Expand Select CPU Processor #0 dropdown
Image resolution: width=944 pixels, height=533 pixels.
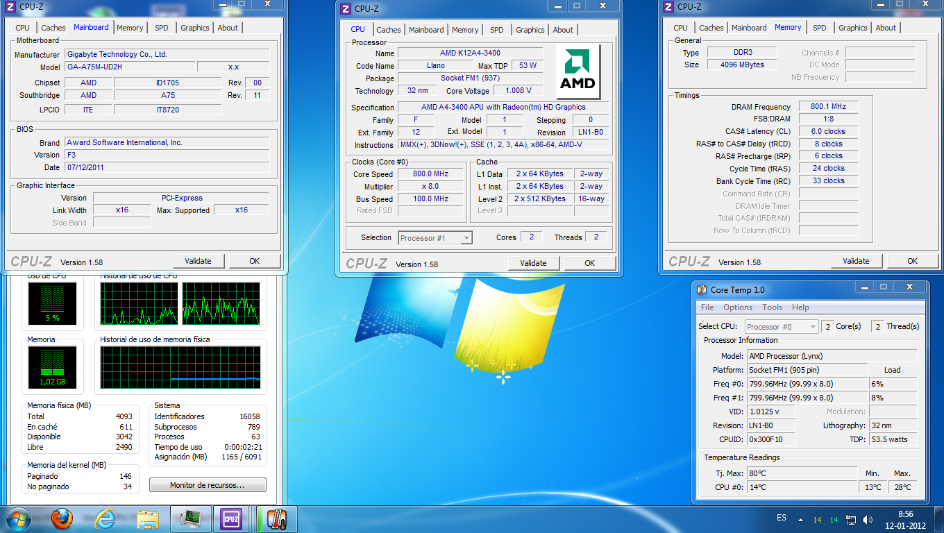pos(782,326)
